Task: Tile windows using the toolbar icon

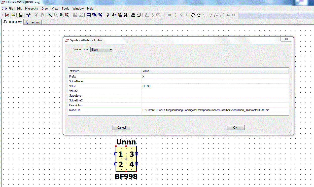Action: [89, 15]
